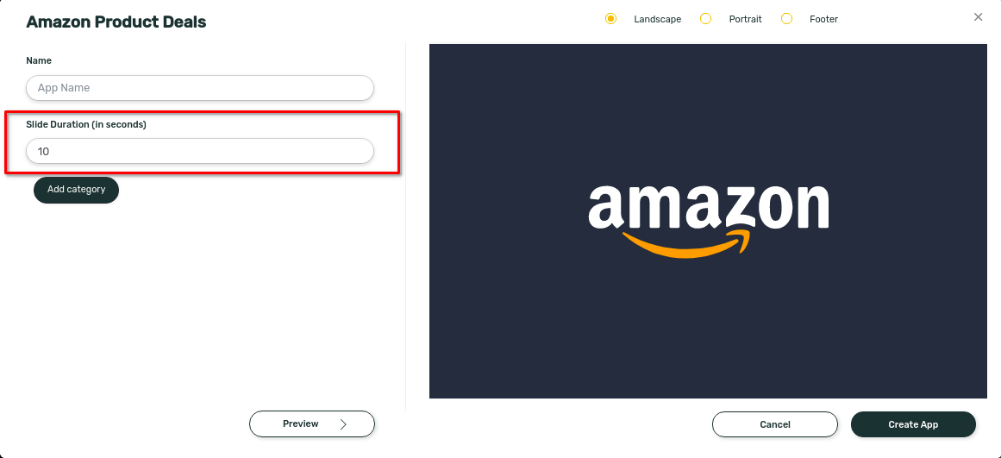Select the Landscape orientation radio button
1001x458 pixels.
(x=611, y=19)
